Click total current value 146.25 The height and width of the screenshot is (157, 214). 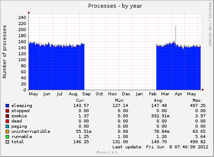point(81,142)
